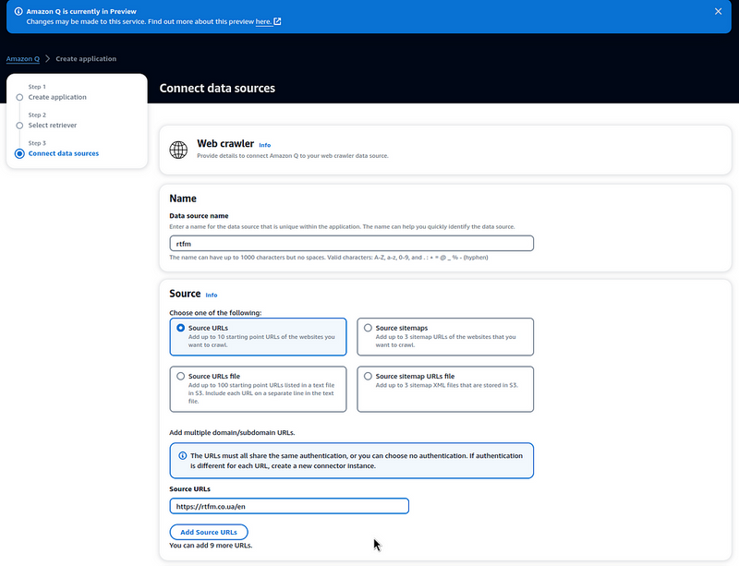Screen dimensions: 739x566
Task: Go to Step 1 Create application
Action: coord(57,97)
